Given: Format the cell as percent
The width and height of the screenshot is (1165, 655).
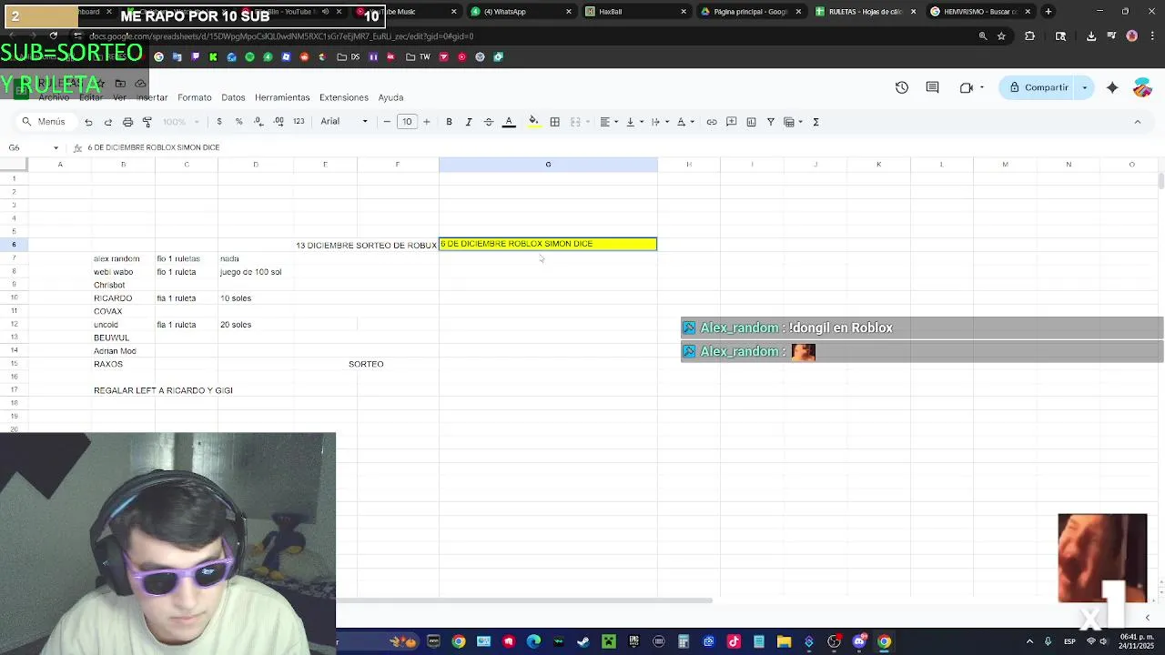Looking at the screenshot, I should [x=238, y=122].
